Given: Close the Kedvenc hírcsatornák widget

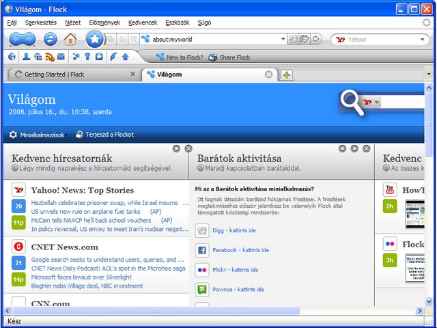Looking at the screenshot, I should pos(188,149).
